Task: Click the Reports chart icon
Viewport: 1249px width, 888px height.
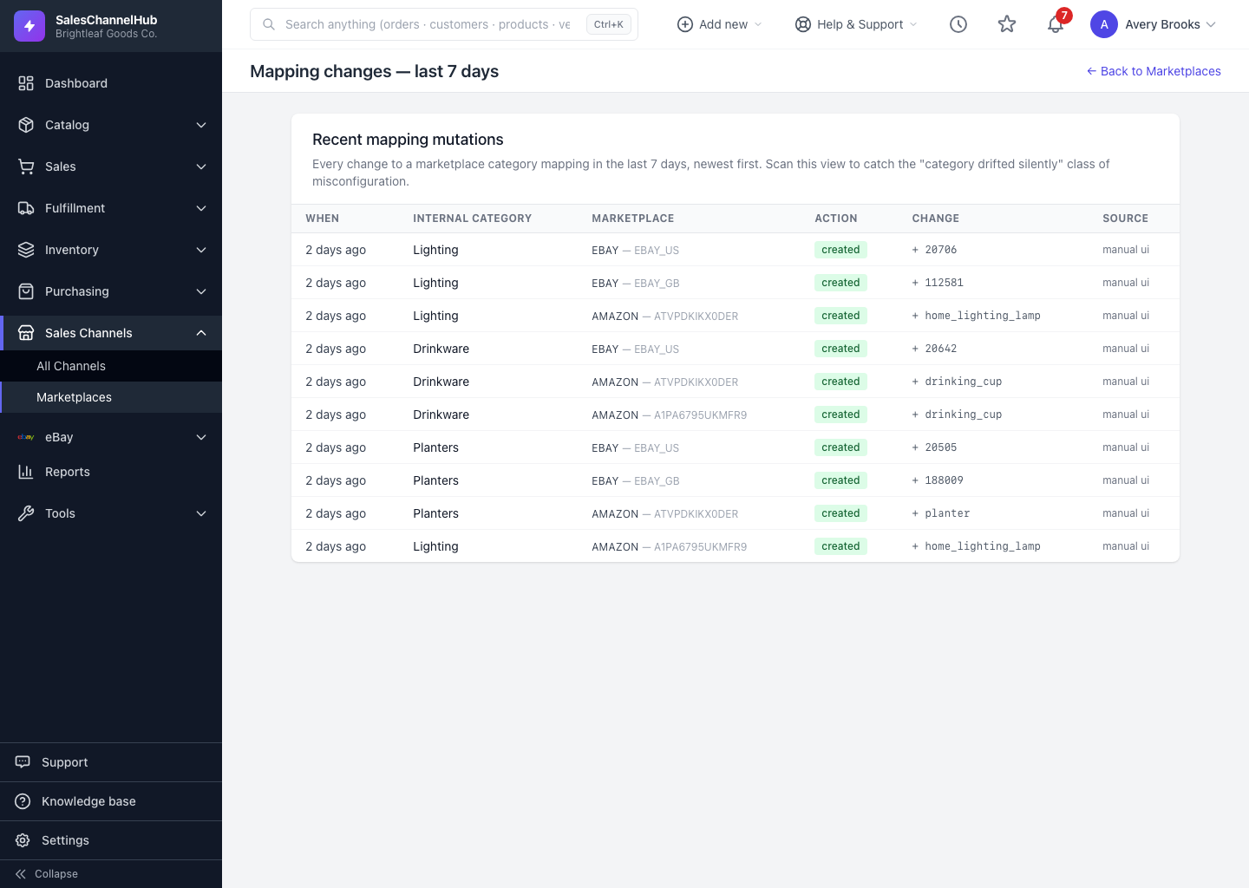Action: 26,472
